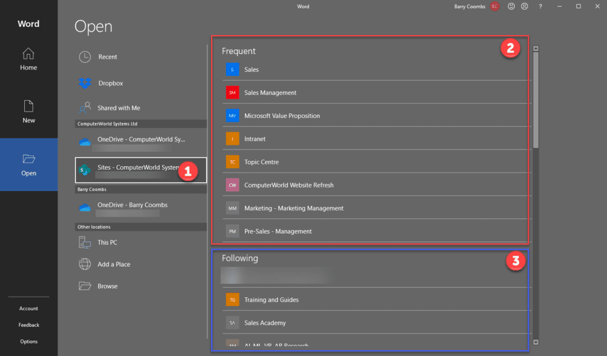Open Feedback in the sidebar
Image resolution: width=607 pixels, height=356 pixels.
click(x=28, y=325)
